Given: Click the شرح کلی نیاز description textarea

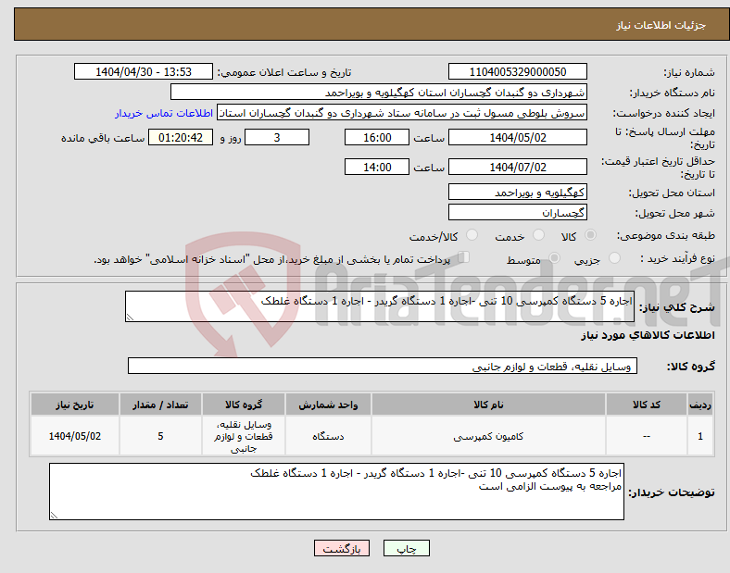Looking at the screenshot, I should 380,306.
